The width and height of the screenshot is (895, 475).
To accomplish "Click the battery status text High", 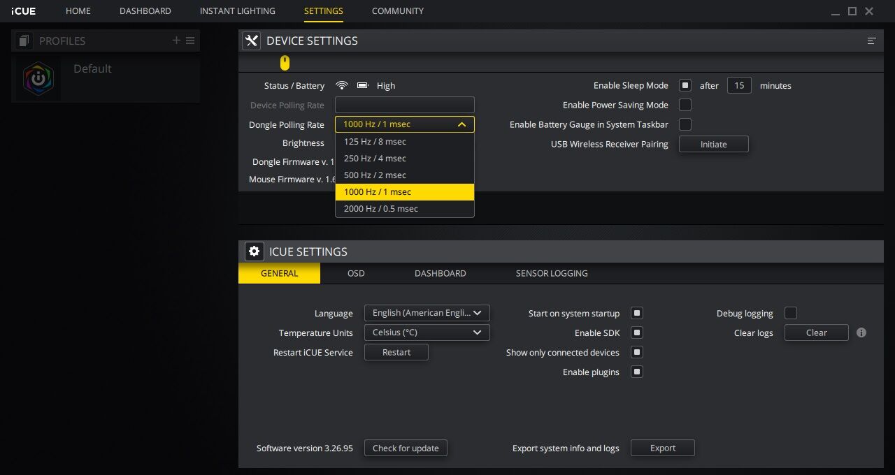I will tap(386, 85).
